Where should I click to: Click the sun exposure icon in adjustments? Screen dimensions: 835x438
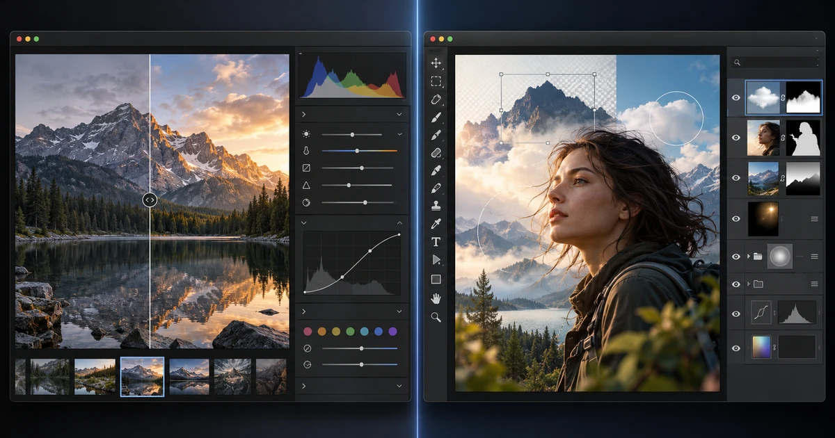307,133
